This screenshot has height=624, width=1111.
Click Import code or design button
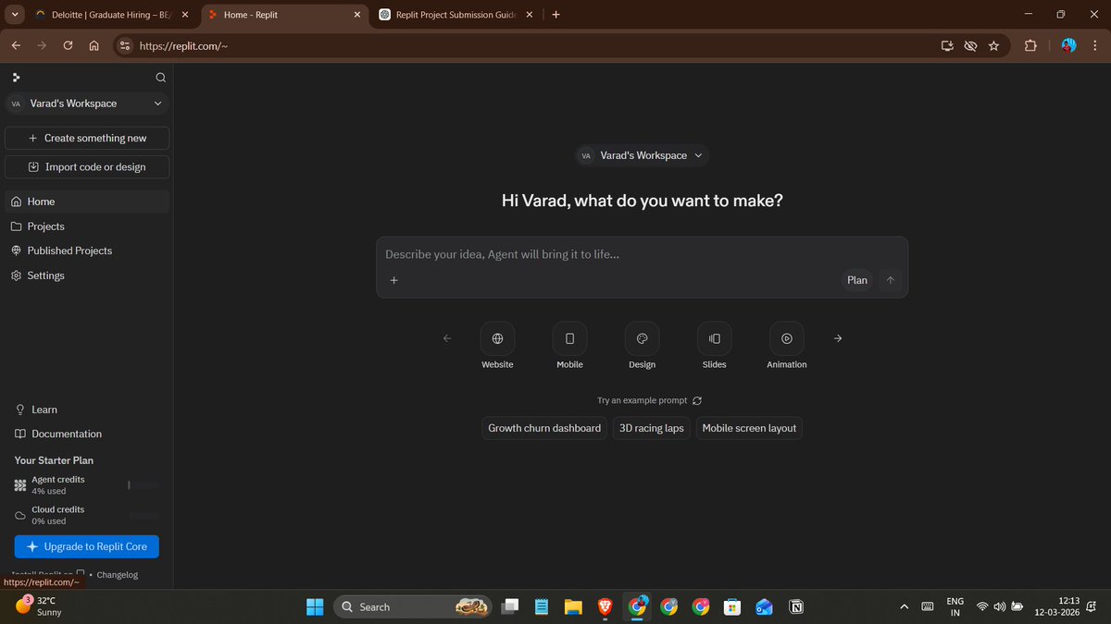pos(87,167)
